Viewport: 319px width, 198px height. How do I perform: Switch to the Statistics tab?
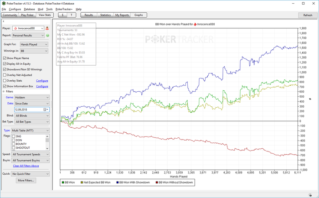point(105,15)
